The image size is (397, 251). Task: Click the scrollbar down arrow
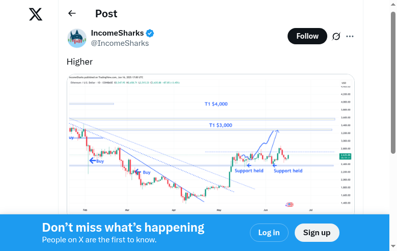(x=393, y=247)
